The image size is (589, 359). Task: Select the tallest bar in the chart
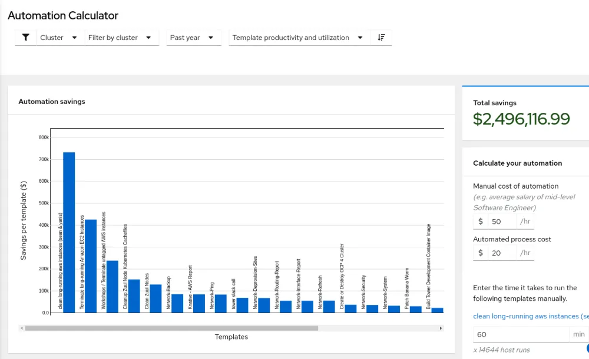click(x=69, y=232)
